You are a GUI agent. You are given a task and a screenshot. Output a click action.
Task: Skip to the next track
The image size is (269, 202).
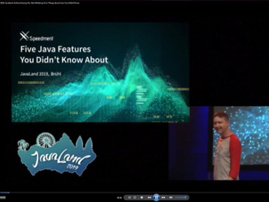[163, 197]
